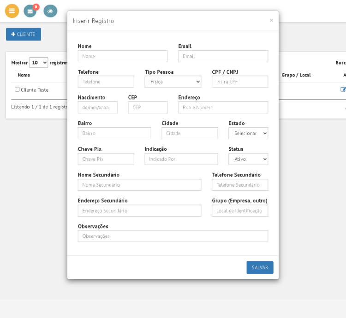Click the eye visibility icon
This screenshot has height=318, width=346.
click(x=50, y=11)
